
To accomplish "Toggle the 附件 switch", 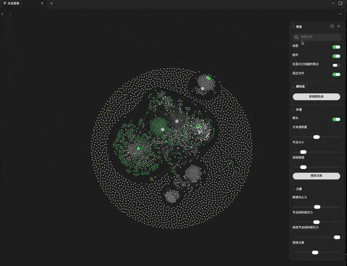I will (336, 56).
